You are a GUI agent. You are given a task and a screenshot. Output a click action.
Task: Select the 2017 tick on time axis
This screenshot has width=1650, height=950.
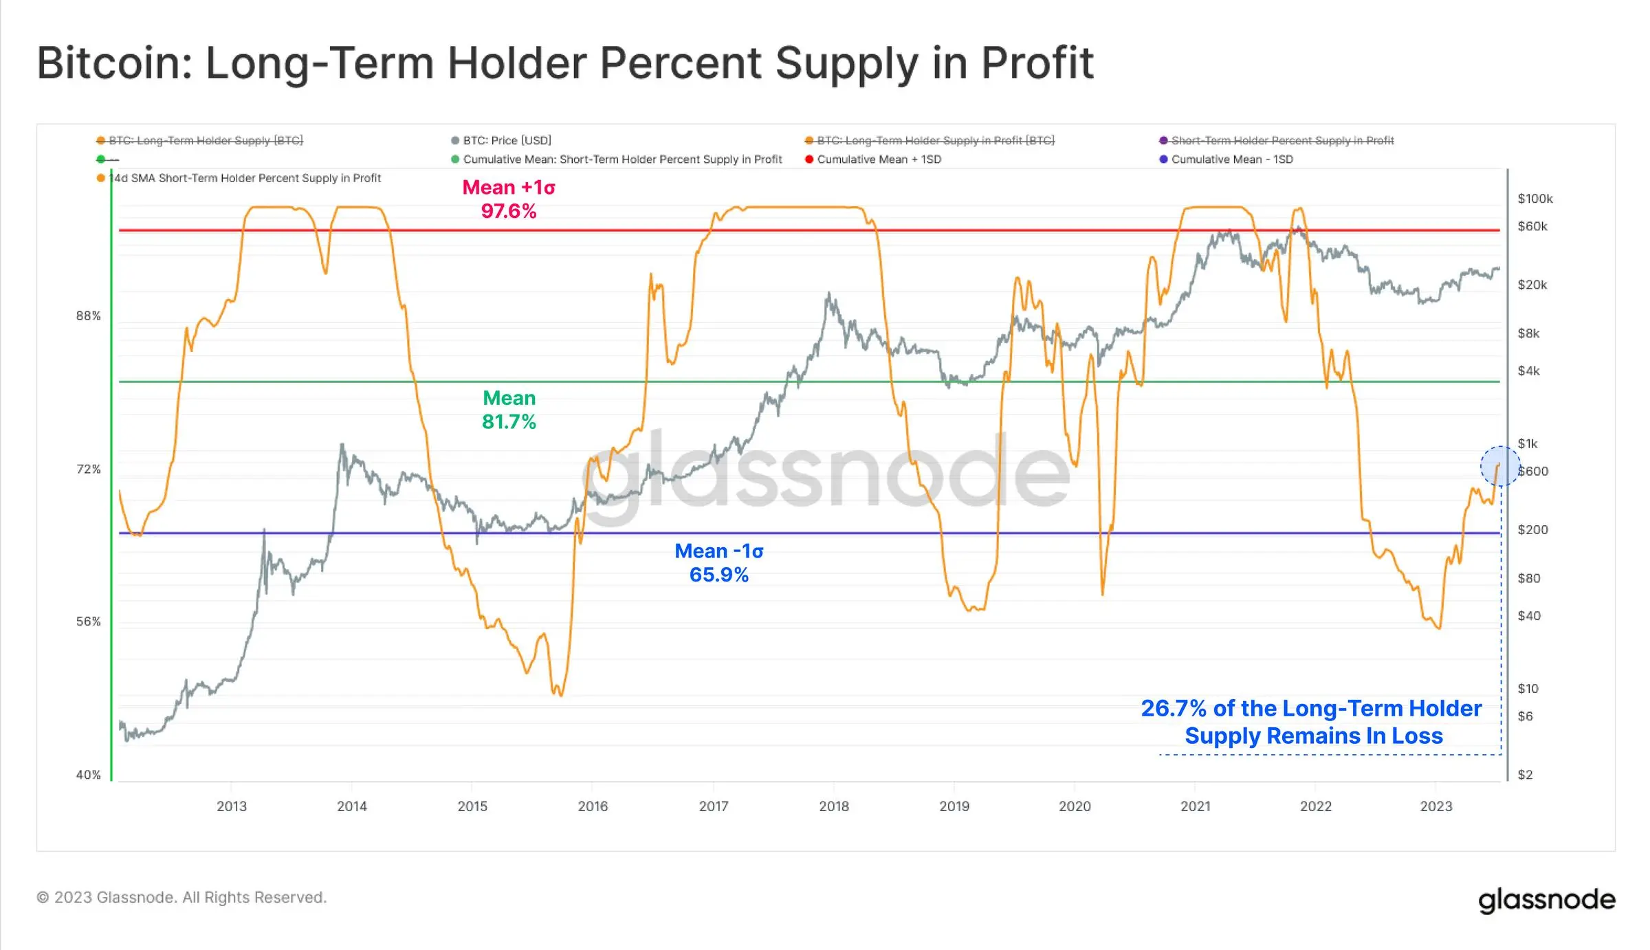click(x=714, y=806)
